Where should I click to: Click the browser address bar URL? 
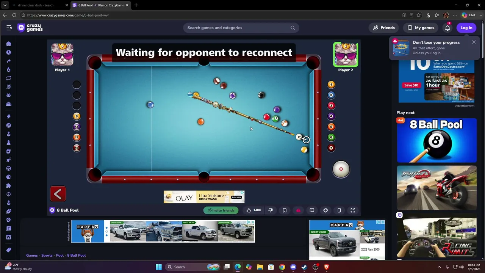68,15
